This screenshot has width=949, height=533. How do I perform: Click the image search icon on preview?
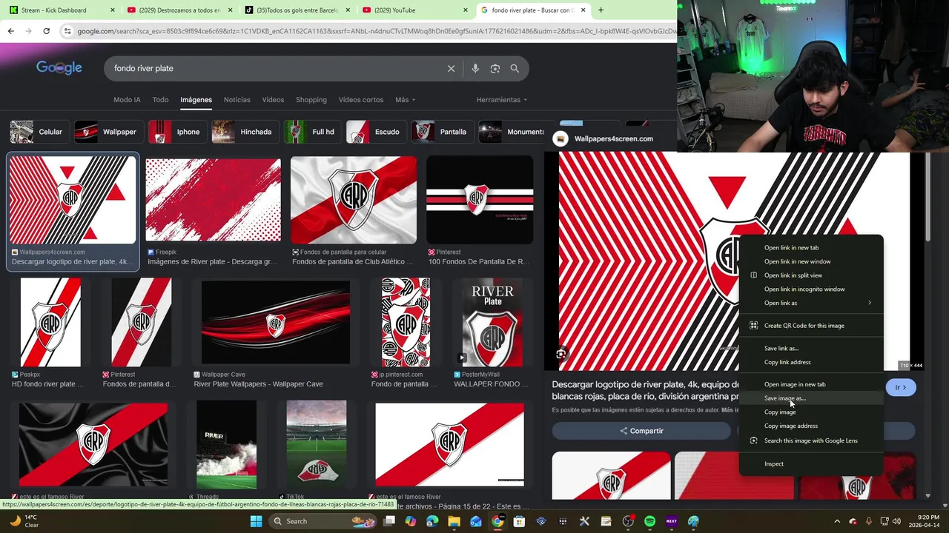coord(561,354)
